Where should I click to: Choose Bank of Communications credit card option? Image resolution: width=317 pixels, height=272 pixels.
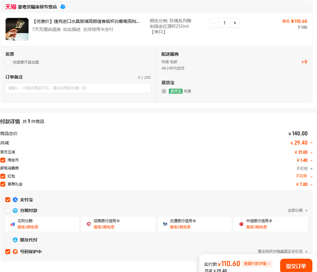point(194,224)
